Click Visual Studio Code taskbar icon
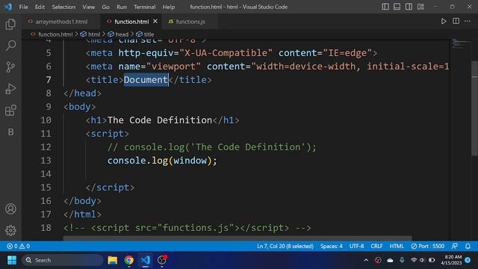The image size is (478, 269). [x=146, y=260]
